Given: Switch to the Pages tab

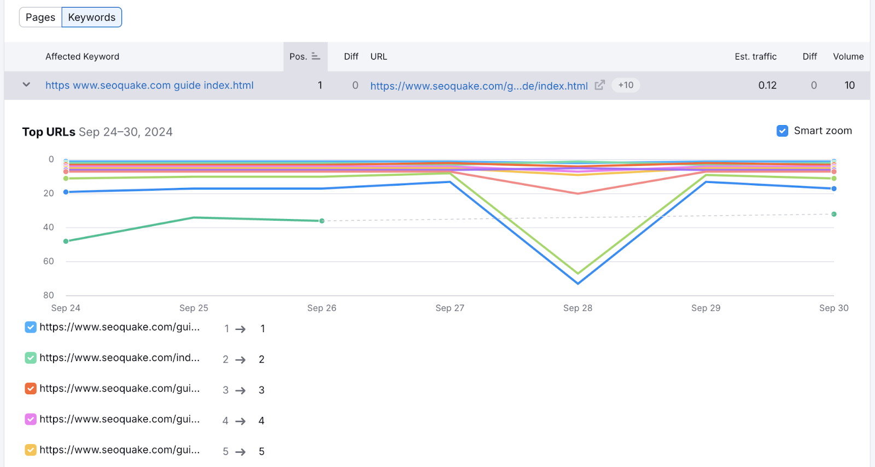Looking at the screenshot, I should tap(40, 17).
